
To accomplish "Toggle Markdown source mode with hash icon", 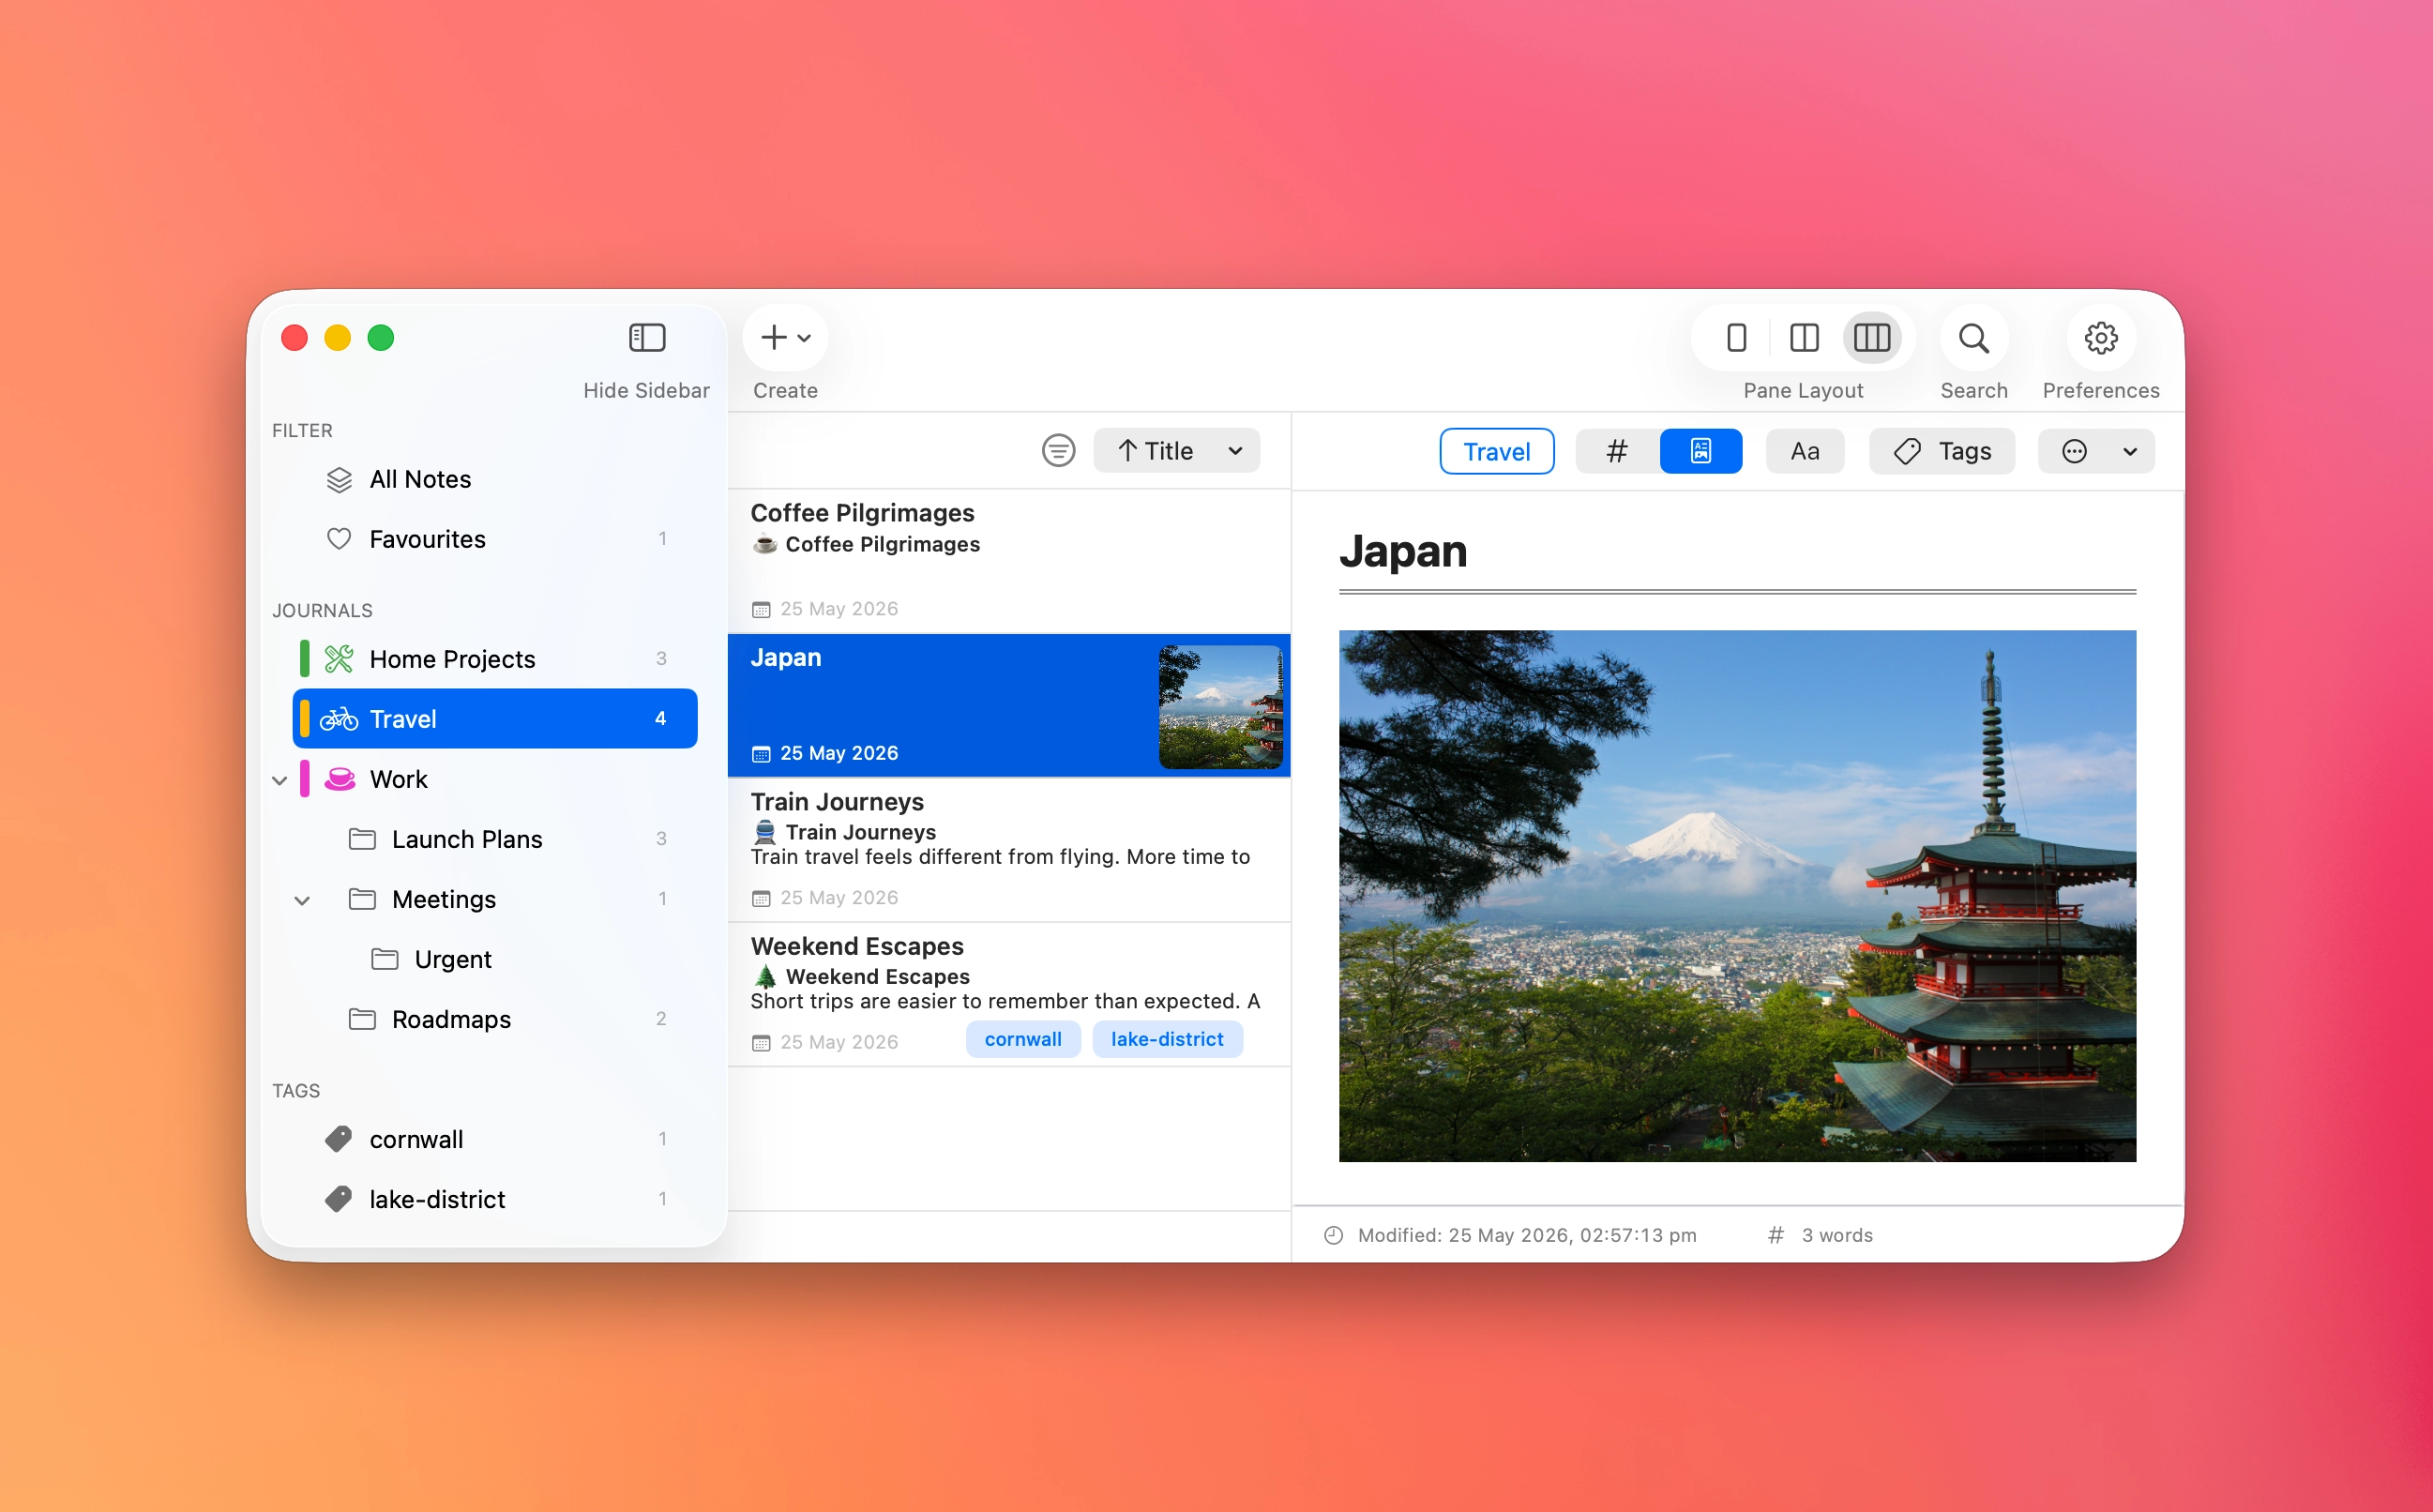I will [x=1617, y=451].
